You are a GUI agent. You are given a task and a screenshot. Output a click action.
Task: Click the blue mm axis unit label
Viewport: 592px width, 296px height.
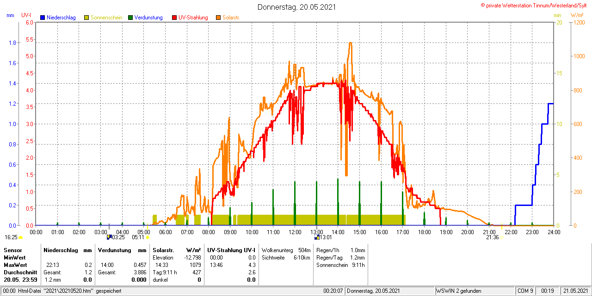[10, 15]
